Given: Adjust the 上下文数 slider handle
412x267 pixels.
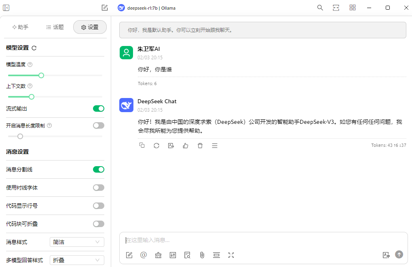Looking at the screenshot, I should click(x=32, y=97).
